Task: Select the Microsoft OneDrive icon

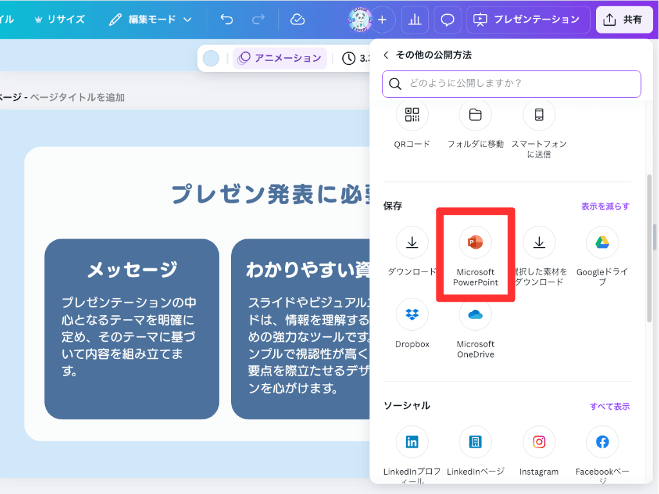Action: [476, 314]
